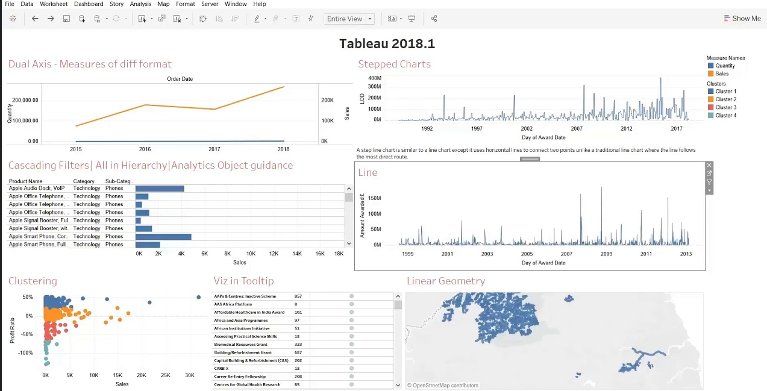
Task: Click the greyed Refresh data icon
Action: (116, 19)
